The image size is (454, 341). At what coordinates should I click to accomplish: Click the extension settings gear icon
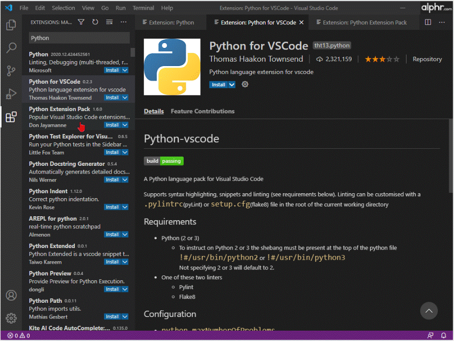245,85
